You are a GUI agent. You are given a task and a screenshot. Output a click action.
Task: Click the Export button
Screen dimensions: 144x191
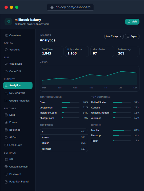[x=132, y=36]
